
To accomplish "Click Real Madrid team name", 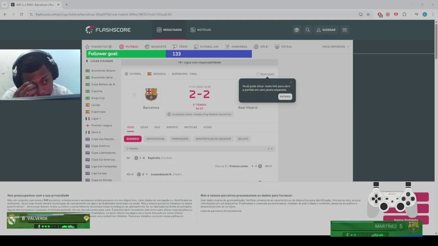I will [248, 108].
